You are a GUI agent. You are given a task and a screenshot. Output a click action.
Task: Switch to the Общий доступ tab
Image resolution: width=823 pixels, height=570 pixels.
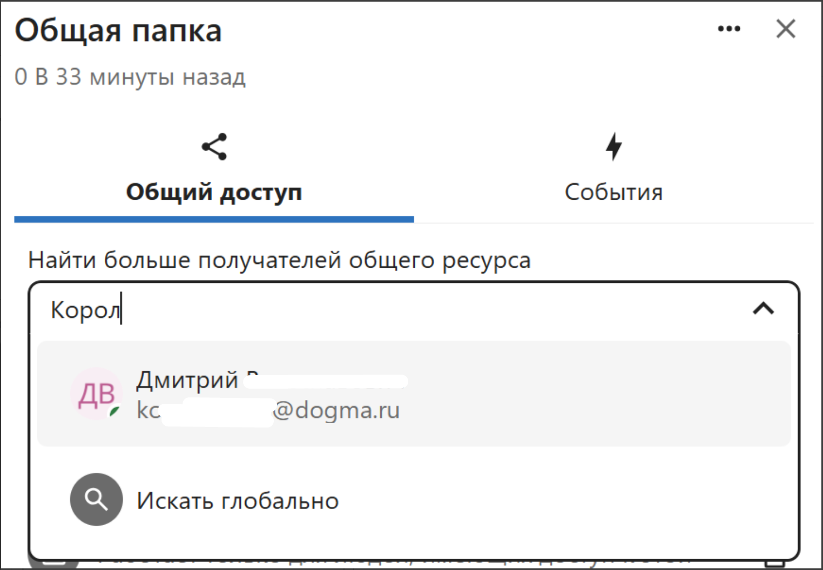[214, 192]
